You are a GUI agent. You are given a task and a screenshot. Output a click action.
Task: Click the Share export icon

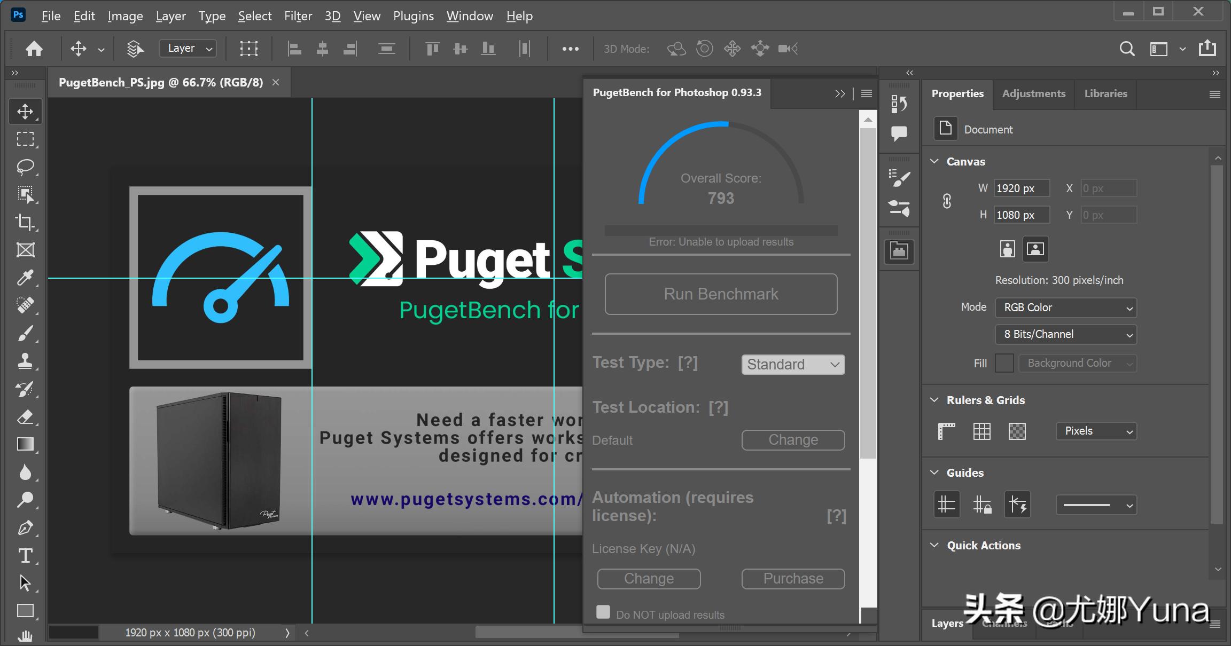click(1207, 49)
